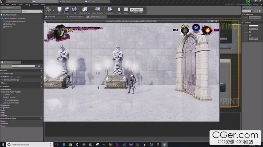This screenshot has width=263, height=147.
Task: Toggle Show Bubble checkbox in Comment section
Action: (250, 32)
